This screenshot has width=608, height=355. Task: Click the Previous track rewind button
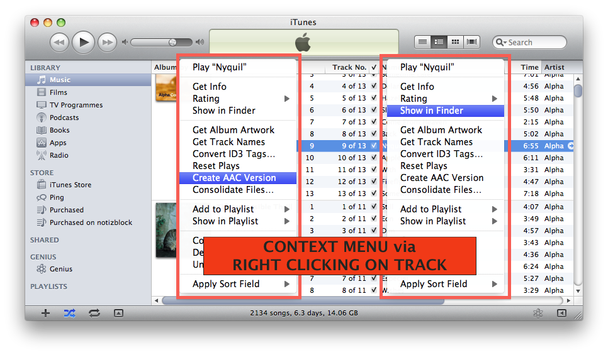tap(59, 42)
